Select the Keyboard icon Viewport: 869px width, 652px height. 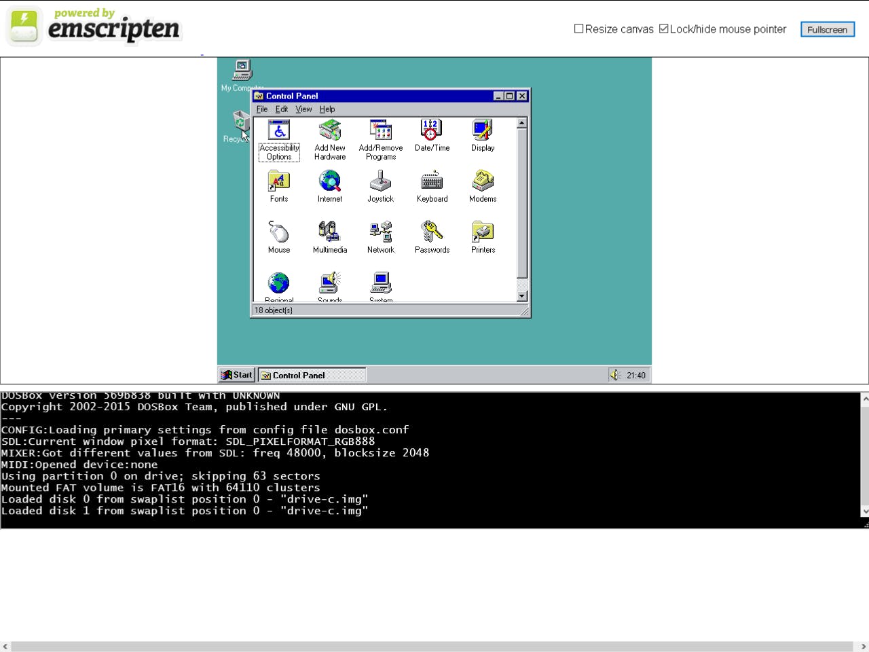click(x=432, y=181)
